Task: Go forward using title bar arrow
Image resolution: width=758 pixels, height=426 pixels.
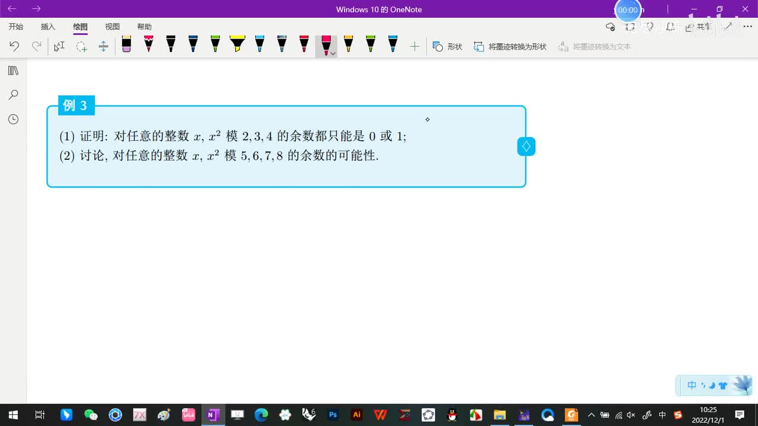Action: [x=36, y=9]
